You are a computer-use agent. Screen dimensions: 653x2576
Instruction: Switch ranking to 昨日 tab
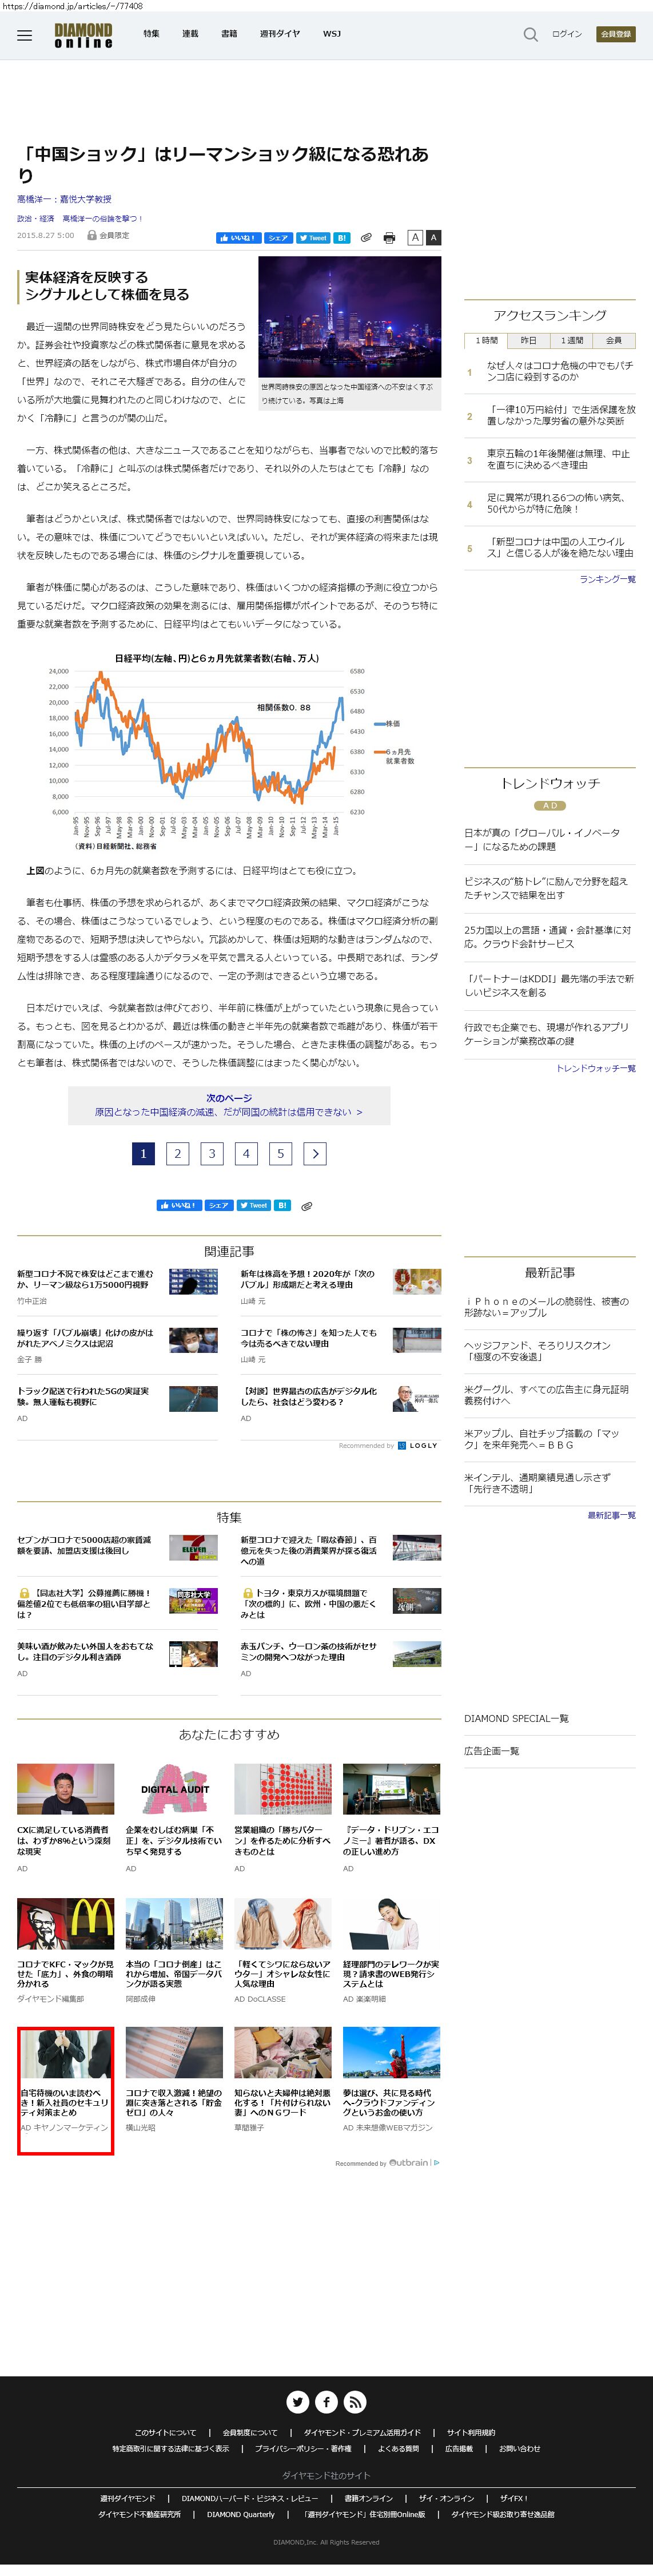(528, 340)
